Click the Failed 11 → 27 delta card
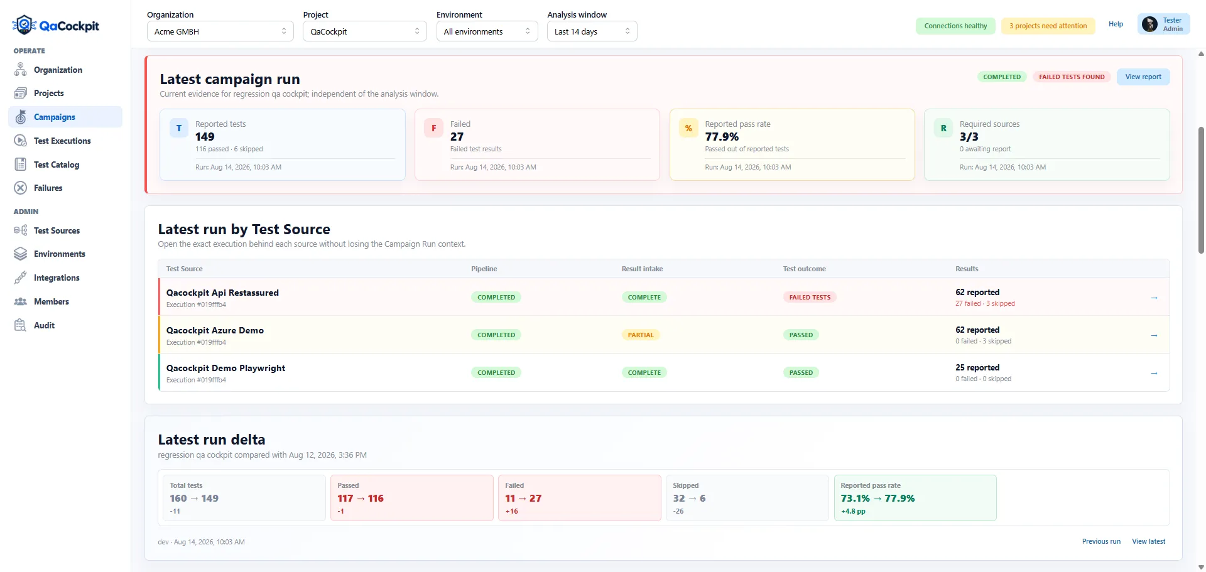Image resolution: width=1206 pixels, height=572 pixels. pyautogui.click(x=580, y=498)
